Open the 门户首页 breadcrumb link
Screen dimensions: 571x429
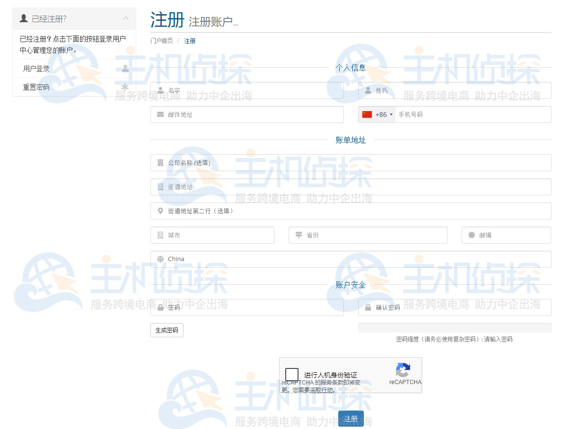[162, 41]
